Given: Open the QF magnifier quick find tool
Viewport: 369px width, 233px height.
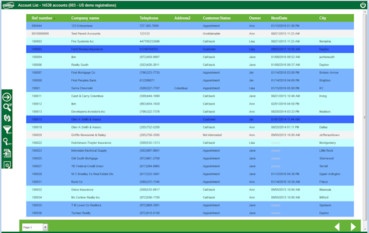Looking at the screenshot, I should 7,107.
